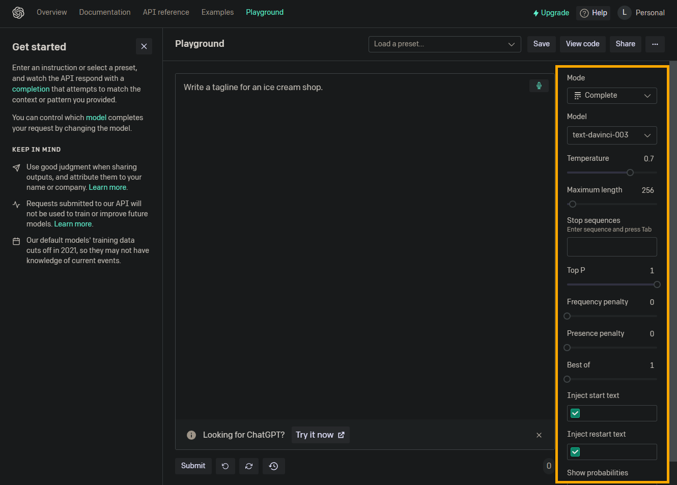
Task: Click the Share button
Action: (x=626, y=44)
